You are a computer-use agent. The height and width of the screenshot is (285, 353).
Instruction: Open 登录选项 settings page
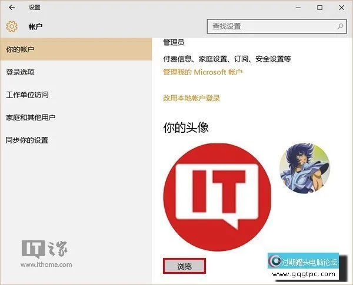pos(21,72)
